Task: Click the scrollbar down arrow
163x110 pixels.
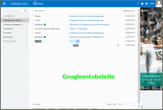Action: [x=139, y=106]
